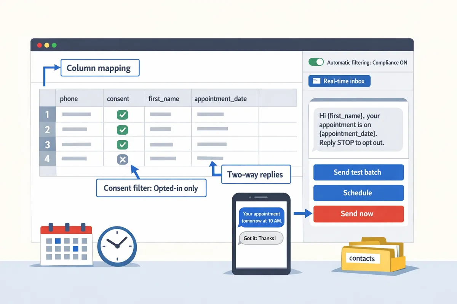Click the appointment_date cell in row 3
Image resolution: width=457 pixels, height=304 pixels.
point(225,144)
